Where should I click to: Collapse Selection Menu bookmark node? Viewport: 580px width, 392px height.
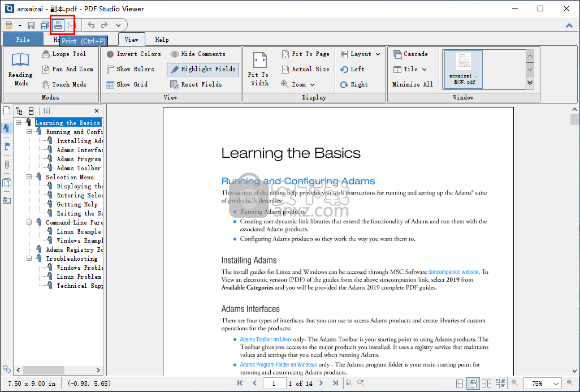[x=29, y=177]
